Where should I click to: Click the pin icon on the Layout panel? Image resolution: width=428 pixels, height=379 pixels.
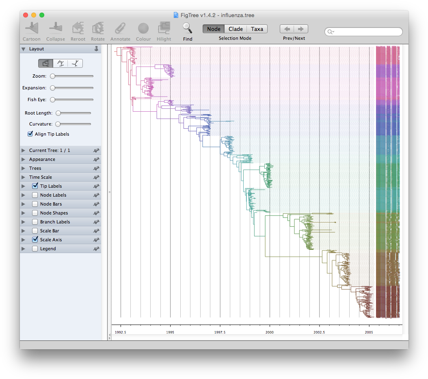[x=96, y=49]
